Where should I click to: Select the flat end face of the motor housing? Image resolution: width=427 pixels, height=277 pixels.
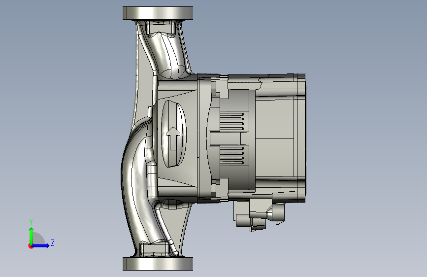[305, 138]
